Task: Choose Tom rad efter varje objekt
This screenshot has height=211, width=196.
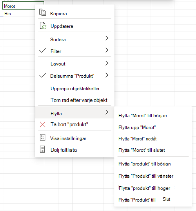Action: [x=79, y=100]
